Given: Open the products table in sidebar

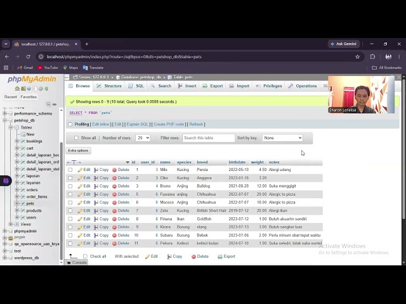Looking at the screenshot, I should point(34,210).
